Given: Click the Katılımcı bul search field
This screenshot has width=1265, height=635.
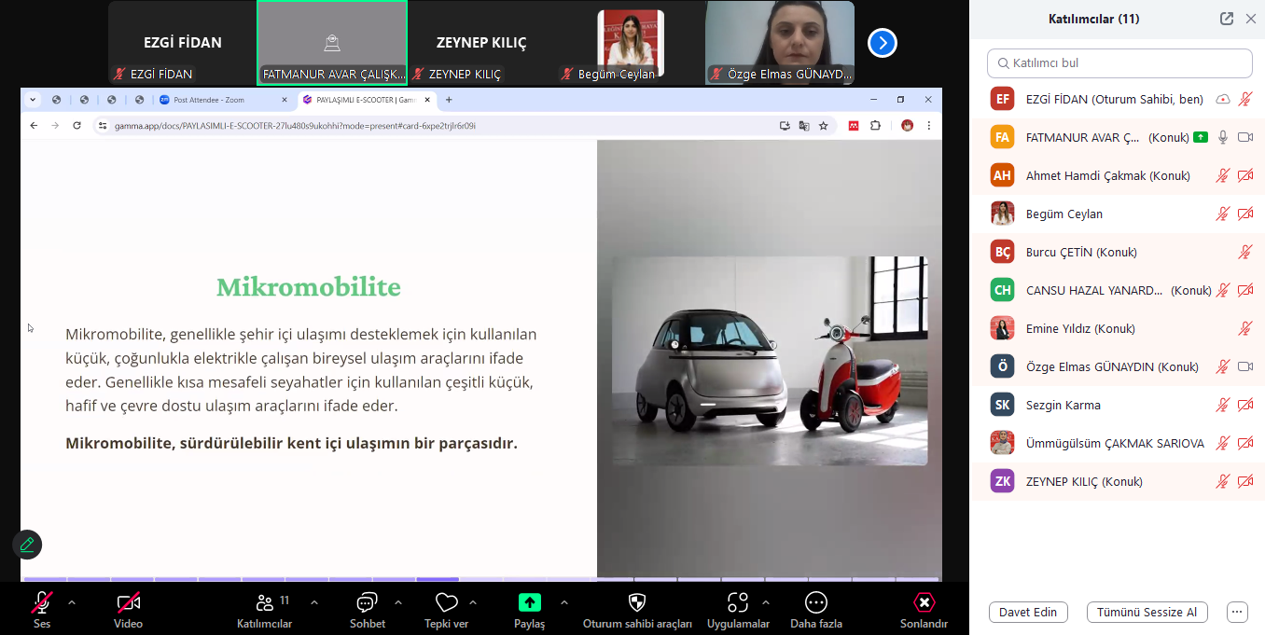Looking at the screenshot, I should coord(1119,63).
